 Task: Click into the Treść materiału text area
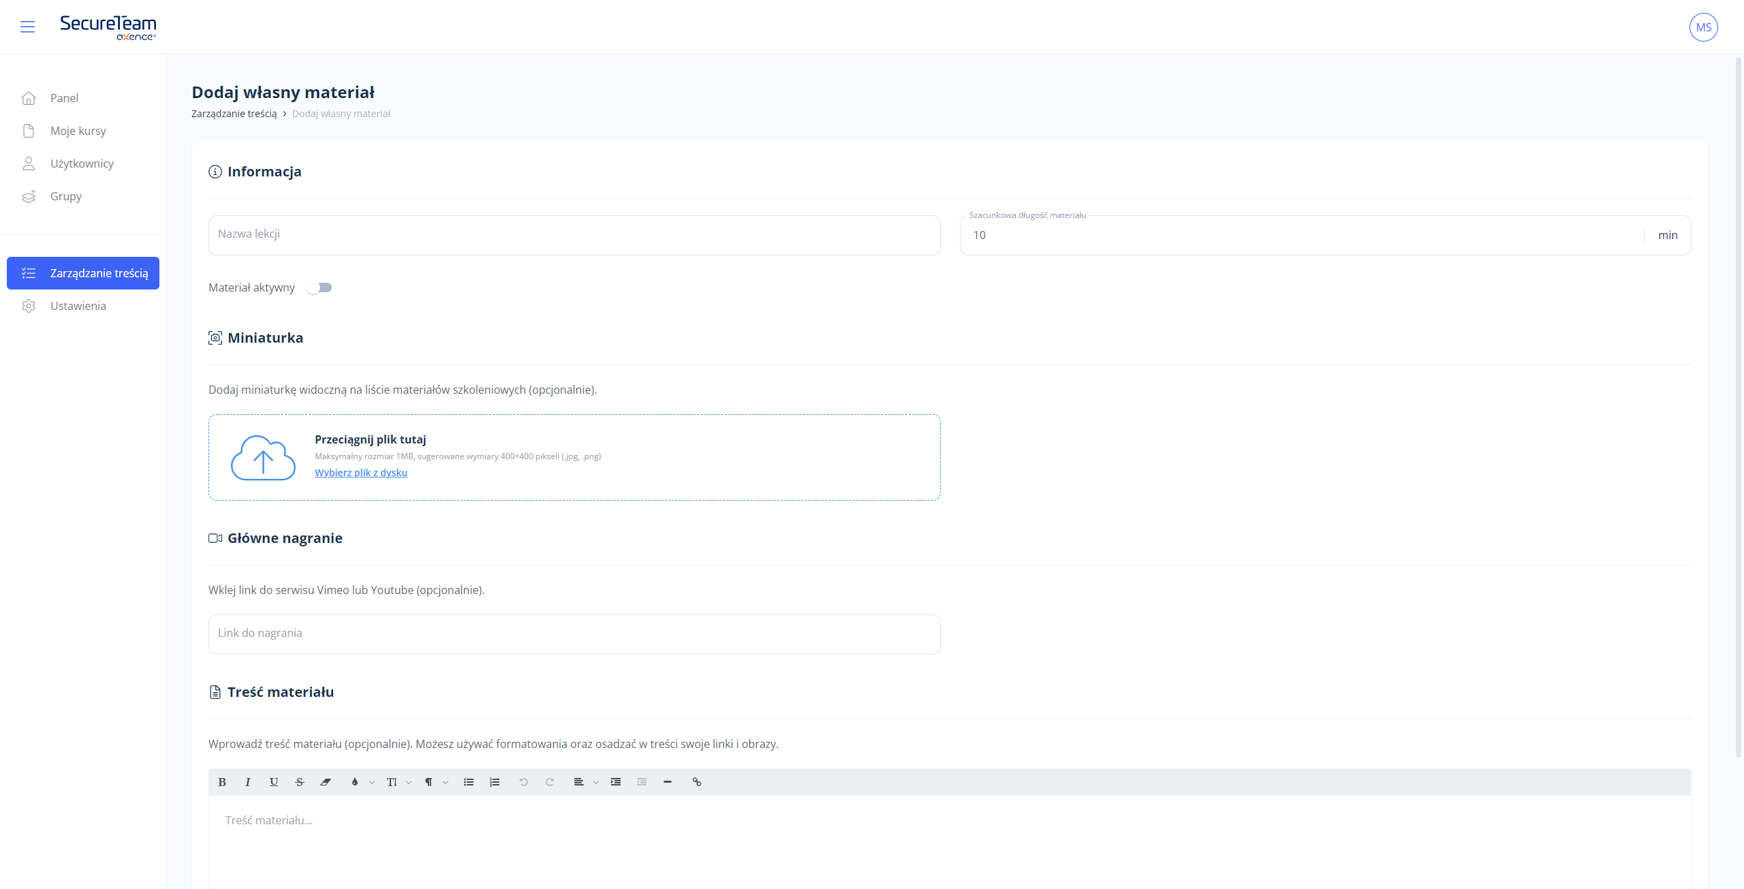point(950,842)
